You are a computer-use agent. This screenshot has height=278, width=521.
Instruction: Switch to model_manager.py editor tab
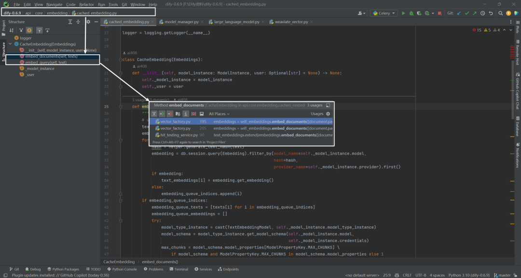(179, 22)
